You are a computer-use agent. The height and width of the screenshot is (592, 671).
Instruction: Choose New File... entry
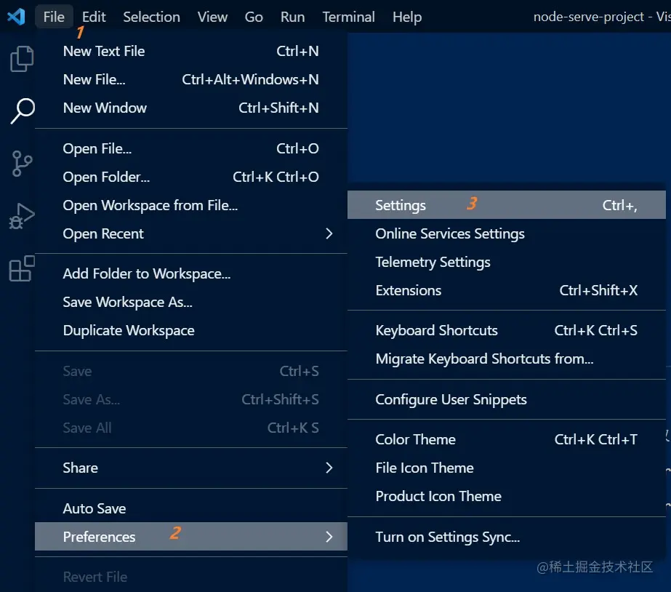coord(191,79)
